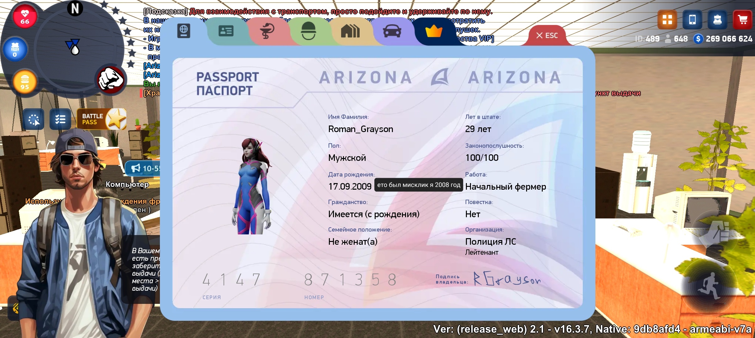Select the fist weapon icon

coord(111,79)
